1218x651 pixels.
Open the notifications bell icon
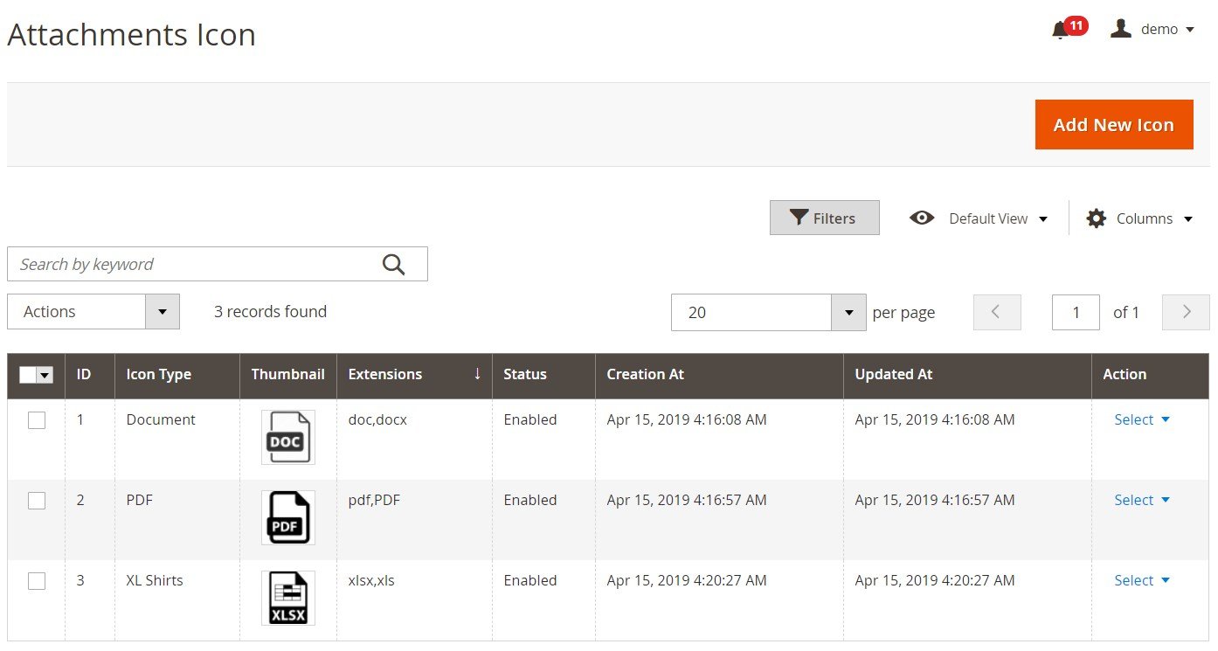(x=1060, y=30)
